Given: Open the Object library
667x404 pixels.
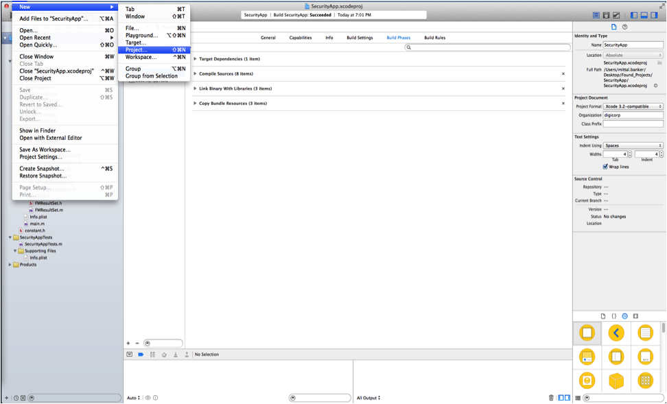Looking at the screenshot, I should [625, 316].
